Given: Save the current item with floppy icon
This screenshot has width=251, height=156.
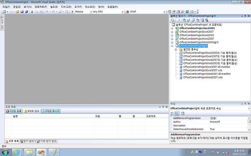Looking at the screenshot, I should pyautogui.click(x=22, y=12).
